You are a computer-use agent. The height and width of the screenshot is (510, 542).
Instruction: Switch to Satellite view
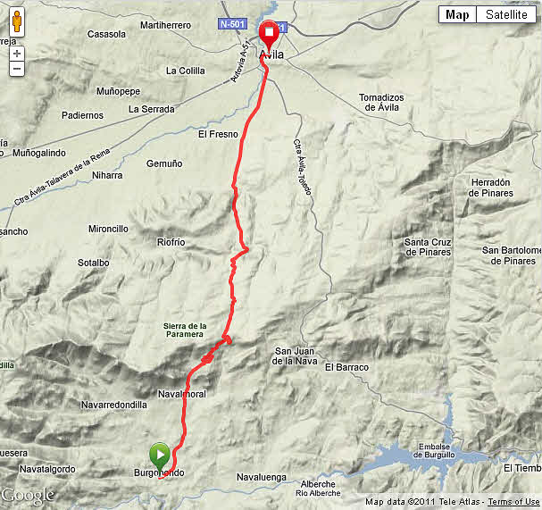point(506,14)
